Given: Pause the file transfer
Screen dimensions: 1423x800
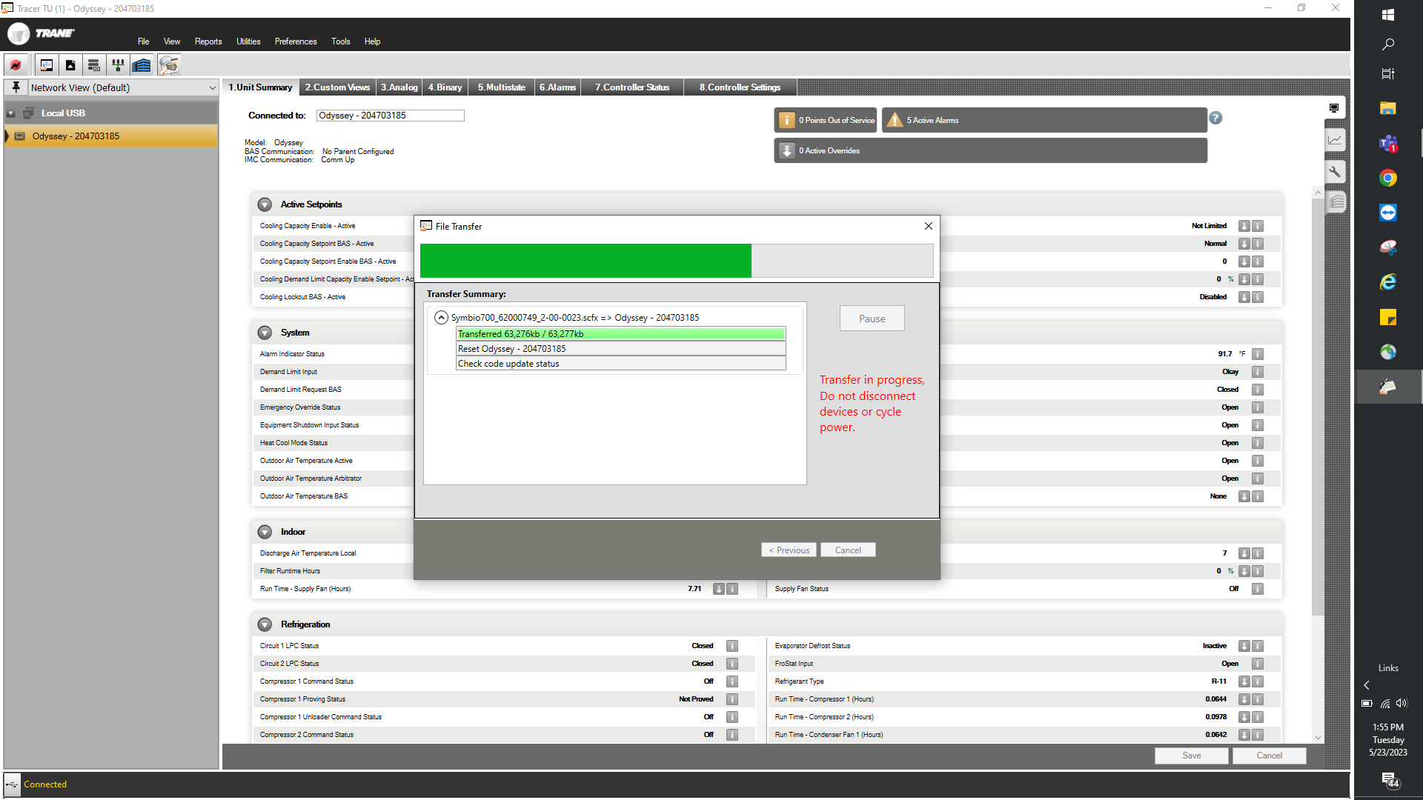Looking at the screenshot, I should [872, 319].
